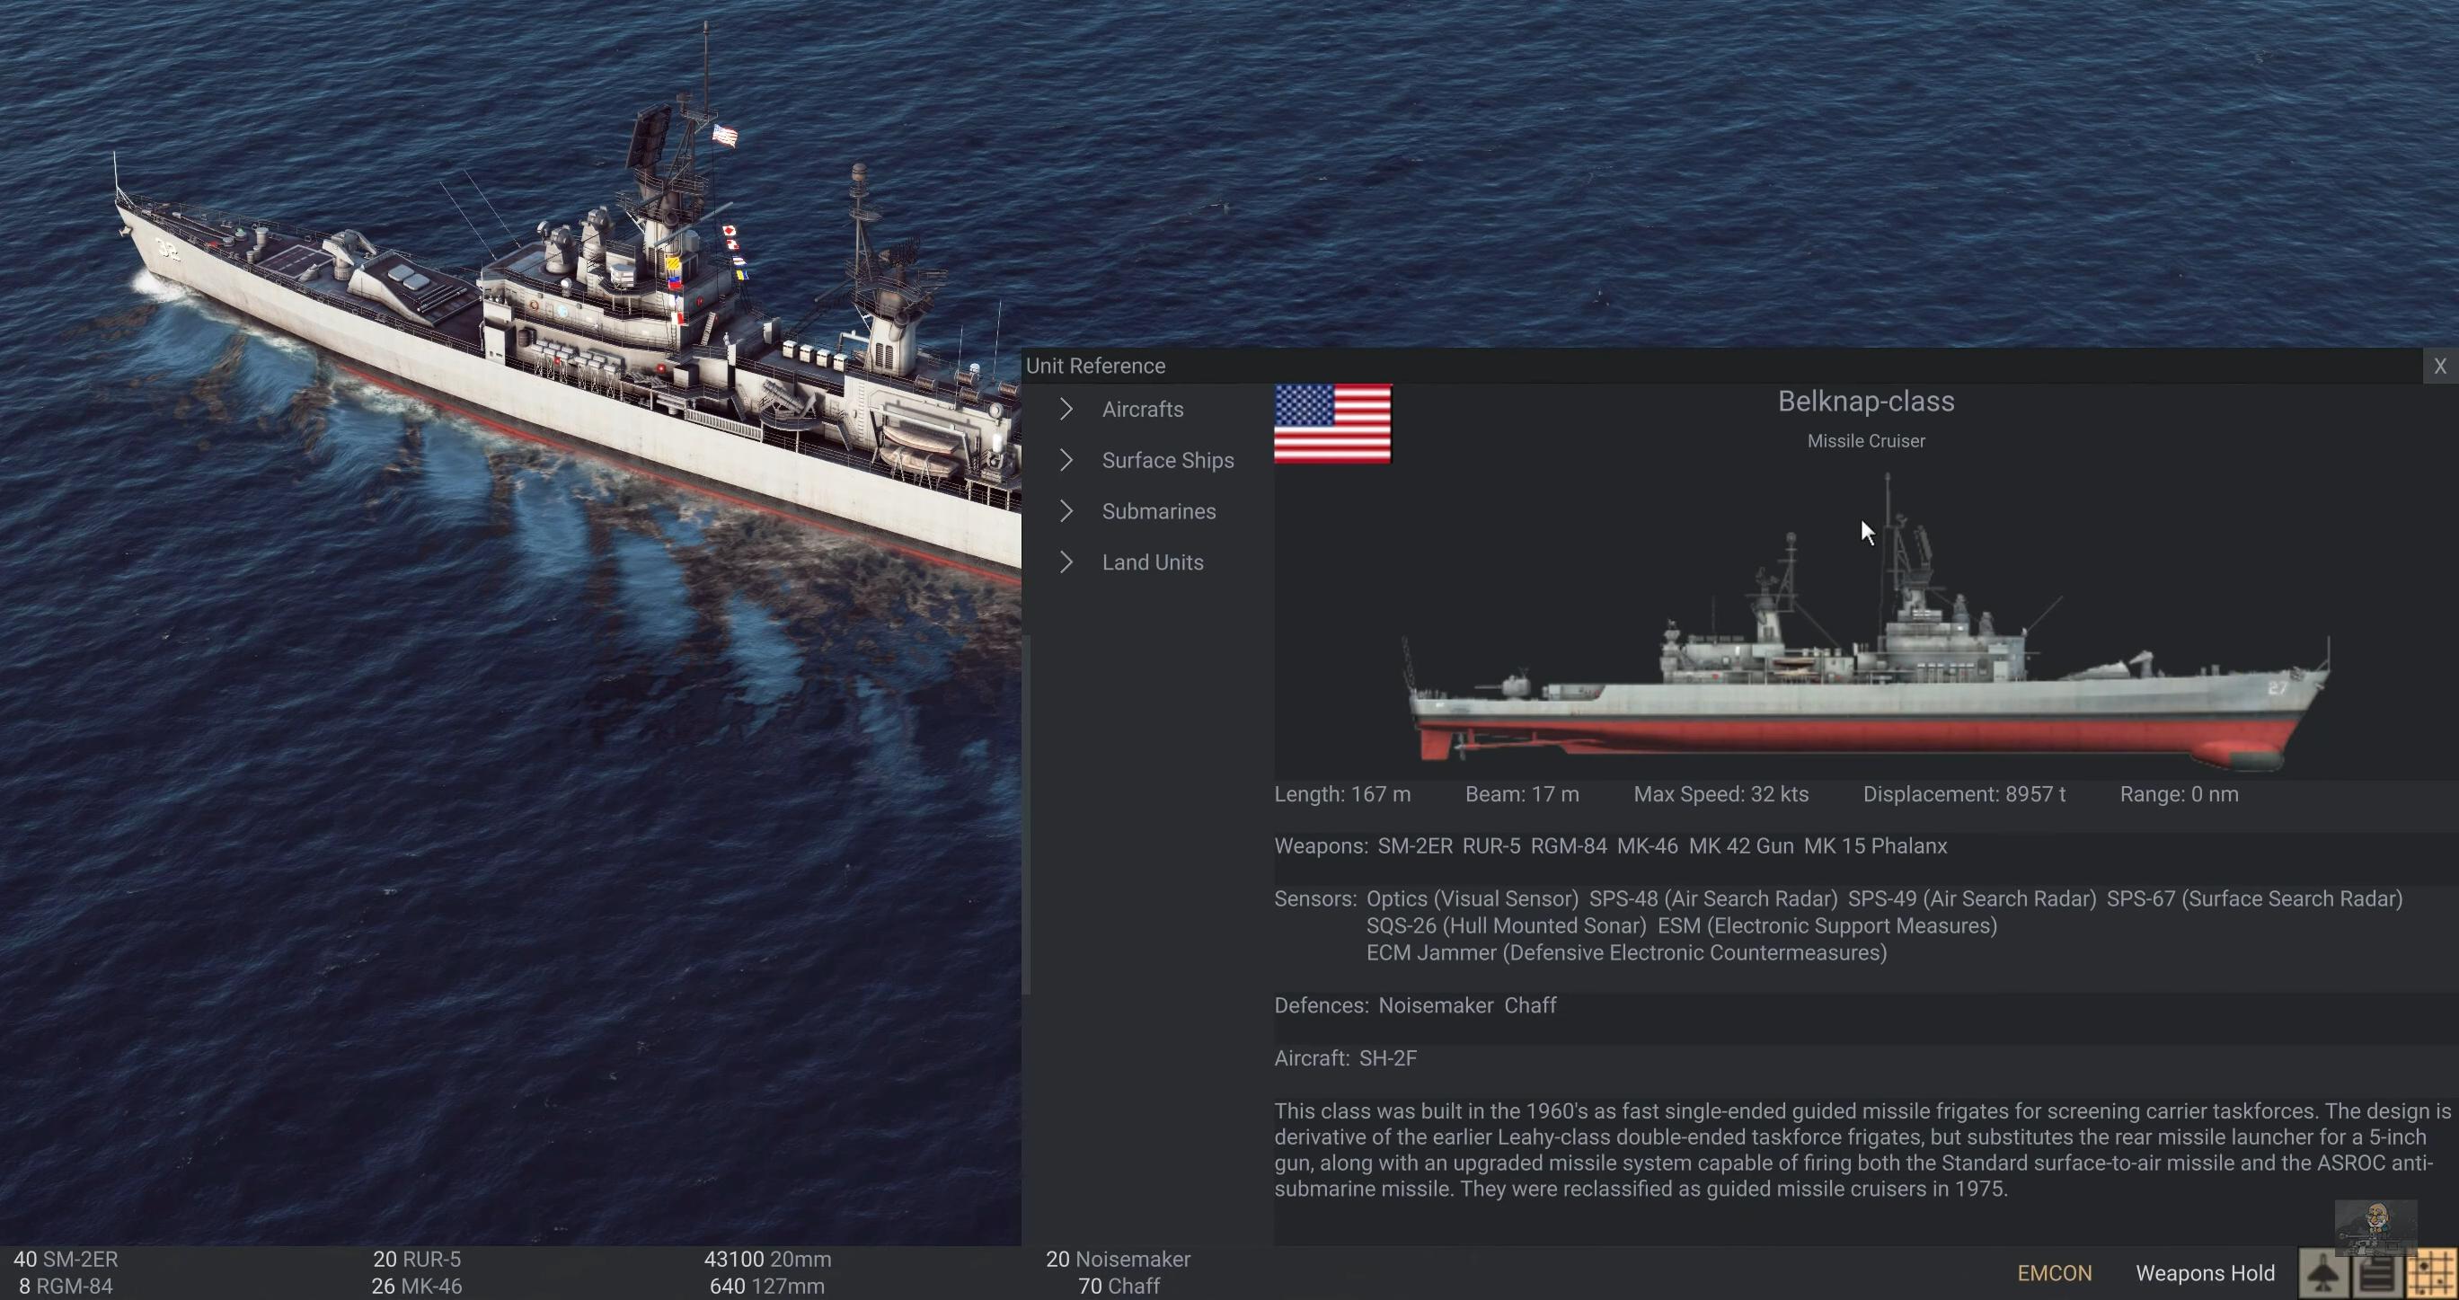
Task: Click the American flag icon
Action: [x=1332, y=424]
